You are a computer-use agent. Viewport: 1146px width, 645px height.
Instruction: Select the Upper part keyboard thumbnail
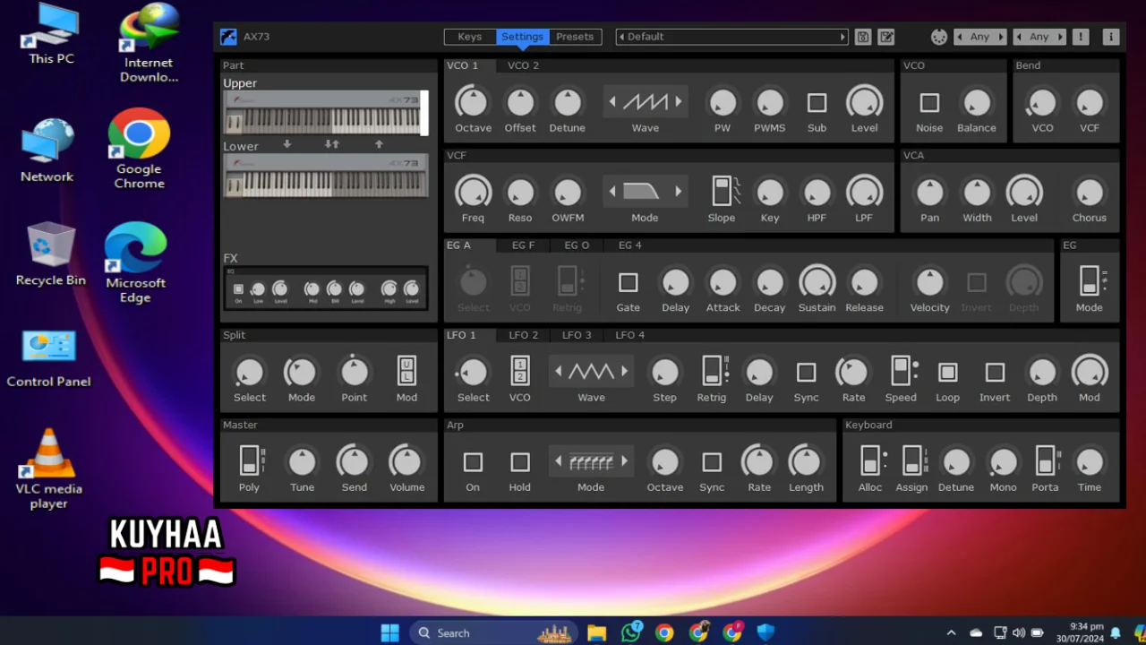pos(325,113)
